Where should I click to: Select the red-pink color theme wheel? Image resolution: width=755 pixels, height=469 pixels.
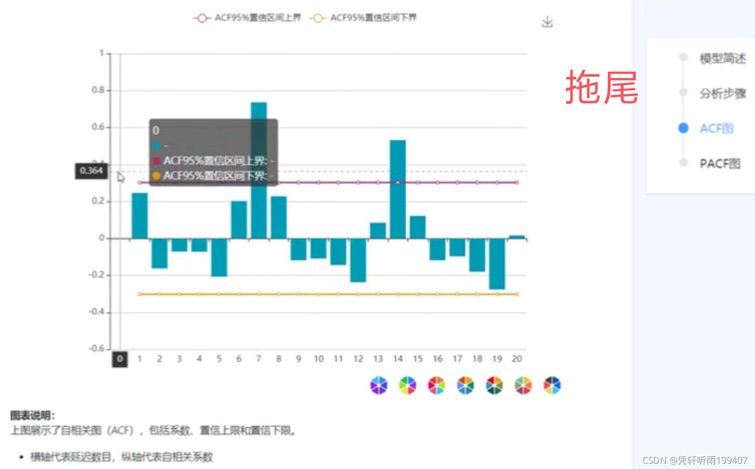(436, 385)
